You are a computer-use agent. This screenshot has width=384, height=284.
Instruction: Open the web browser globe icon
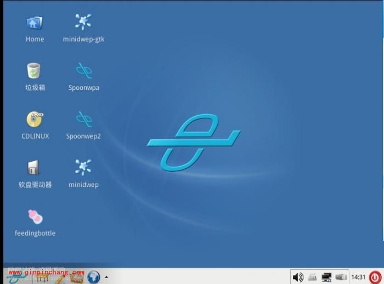tap(94, 277)
